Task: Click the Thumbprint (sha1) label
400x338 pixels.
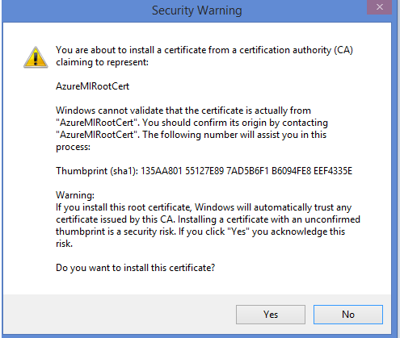Action: point(97,171)
